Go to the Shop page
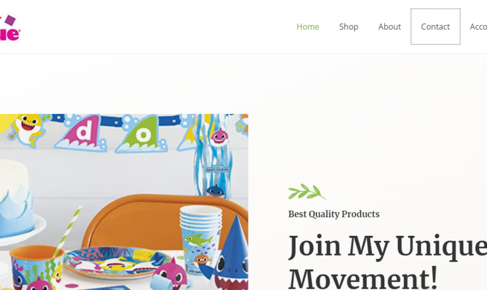Viewport: 487px width, 290px height. [349, 27]
